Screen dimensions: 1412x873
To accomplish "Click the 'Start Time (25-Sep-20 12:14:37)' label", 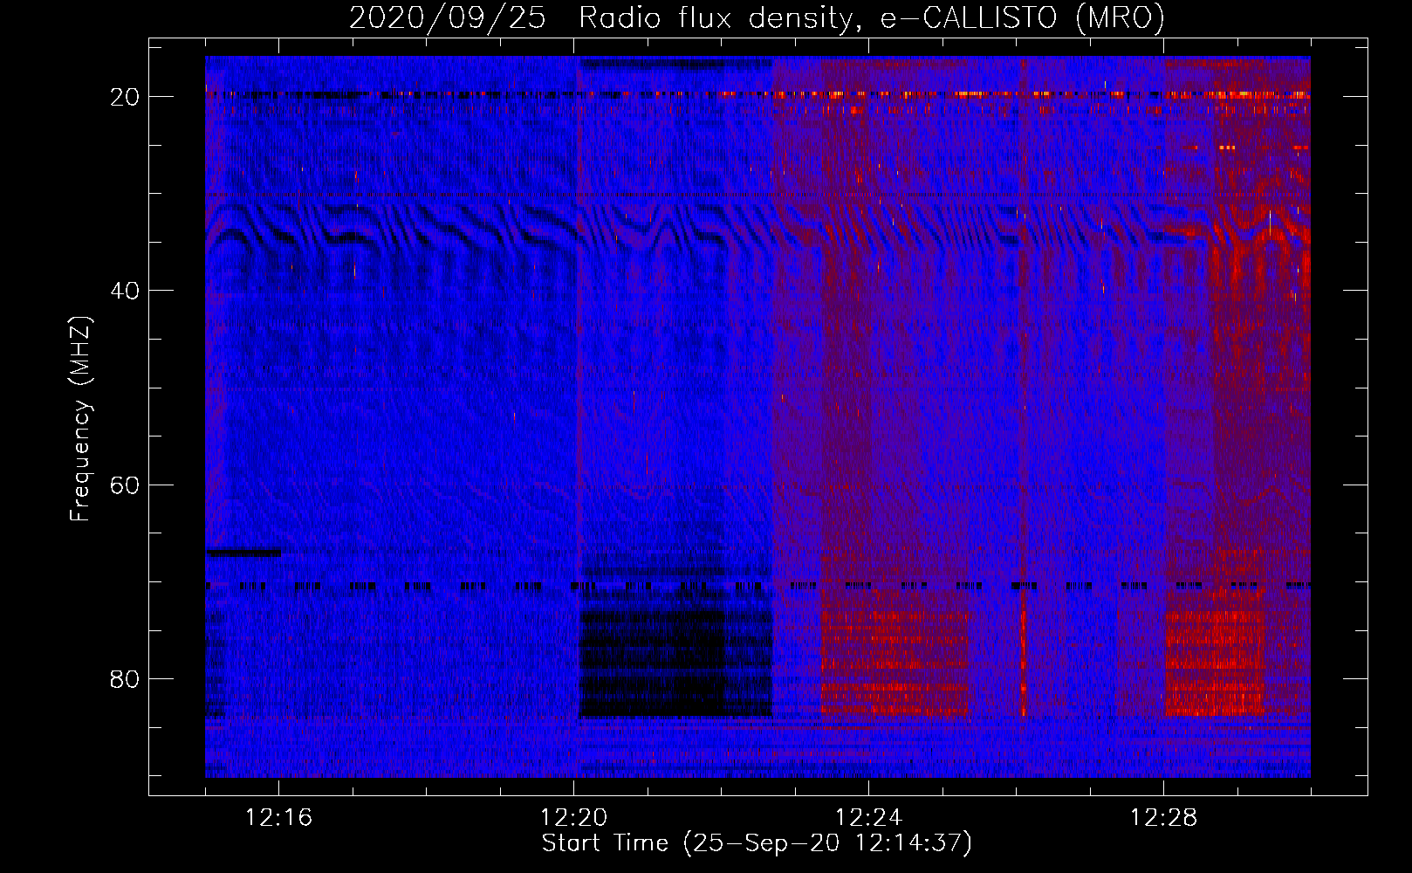I will coord(757,843).
